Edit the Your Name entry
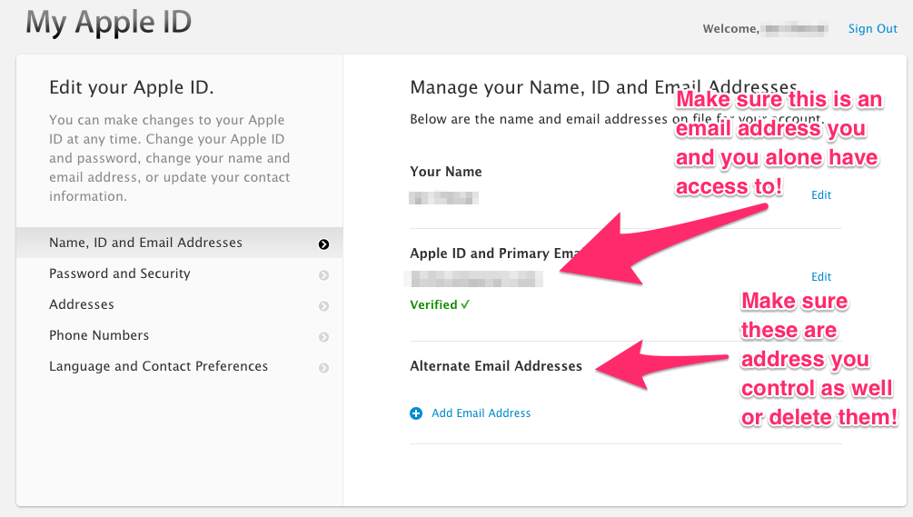 click(821, 195)
